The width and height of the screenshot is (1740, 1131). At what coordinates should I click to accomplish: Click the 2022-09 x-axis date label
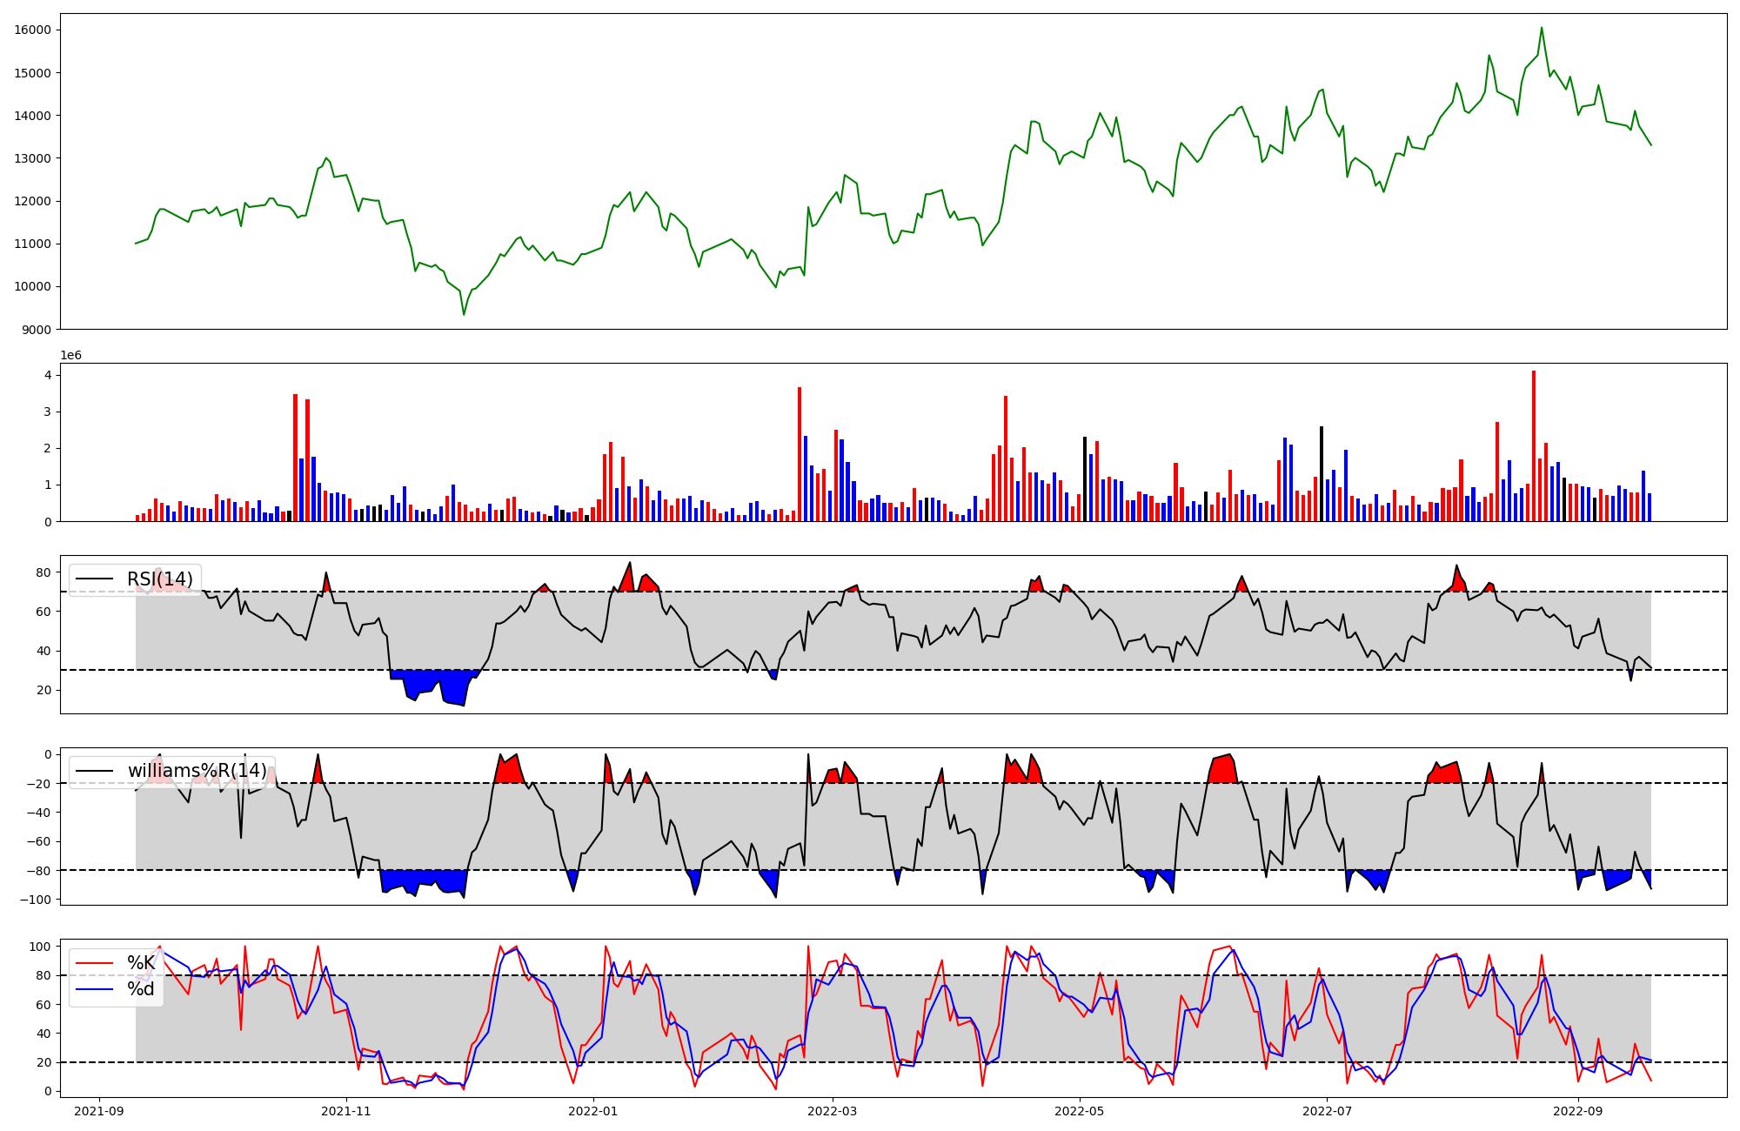pos(1577,1111)
